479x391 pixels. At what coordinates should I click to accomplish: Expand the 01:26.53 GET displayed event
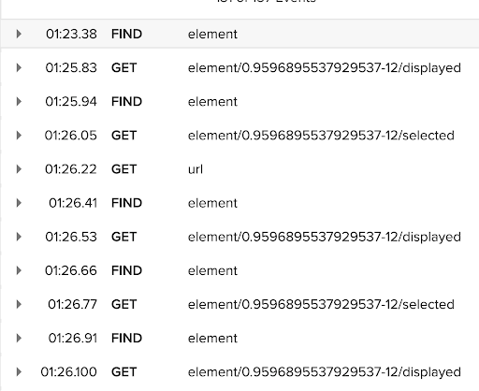pos(19,237)
